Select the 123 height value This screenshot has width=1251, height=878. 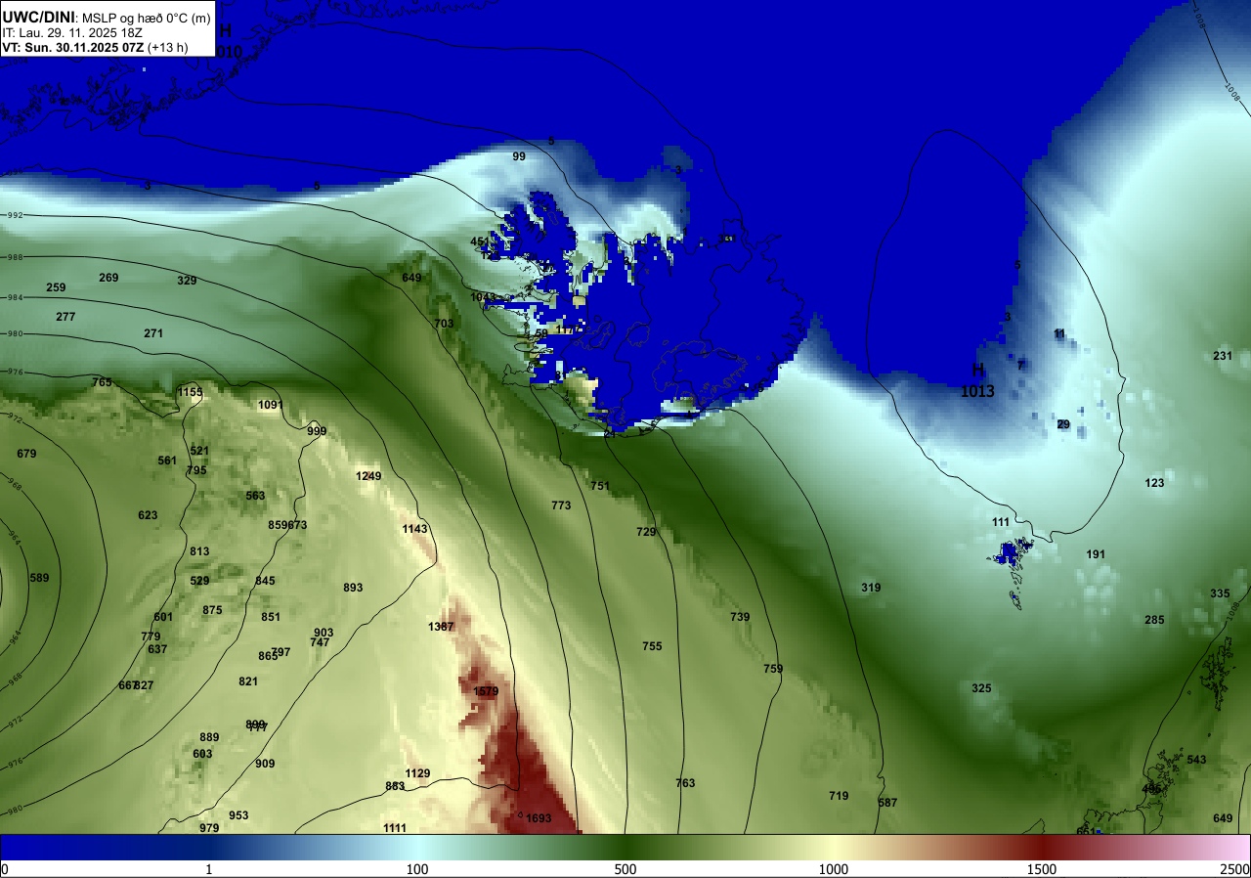pyautogui.click(x=1154, y=483)
